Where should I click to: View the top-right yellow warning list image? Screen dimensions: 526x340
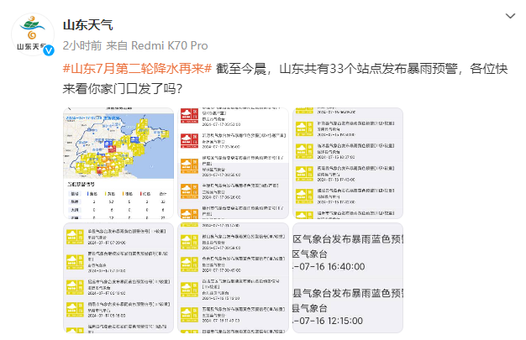tap(346, 163)
